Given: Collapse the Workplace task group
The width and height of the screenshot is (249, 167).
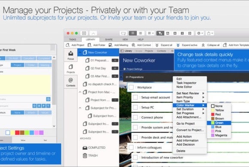Looking at the screenshot, I should pyautogui.click(x=125, y=87).
